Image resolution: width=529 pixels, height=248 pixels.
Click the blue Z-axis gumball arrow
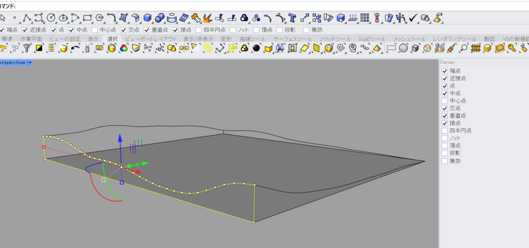pyautogui.click(x=119, y=139)
